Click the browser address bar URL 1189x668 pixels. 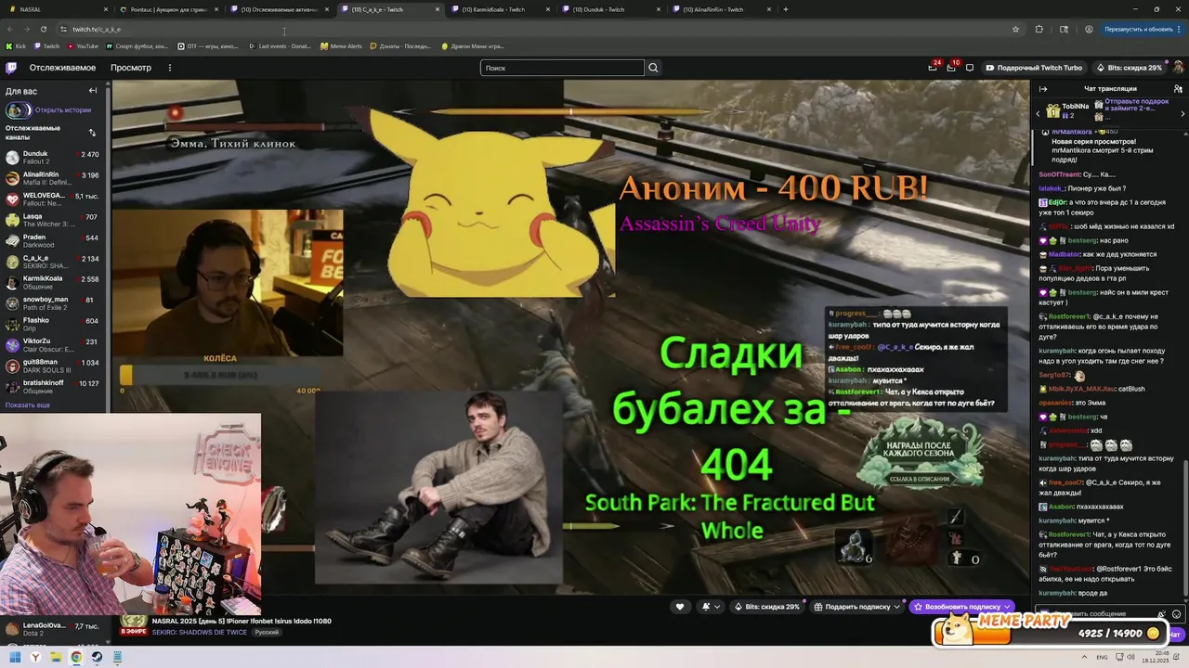[x=97, y=29]
